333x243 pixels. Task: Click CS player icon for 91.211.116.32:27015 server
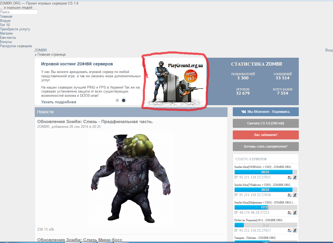click(295, 177)
